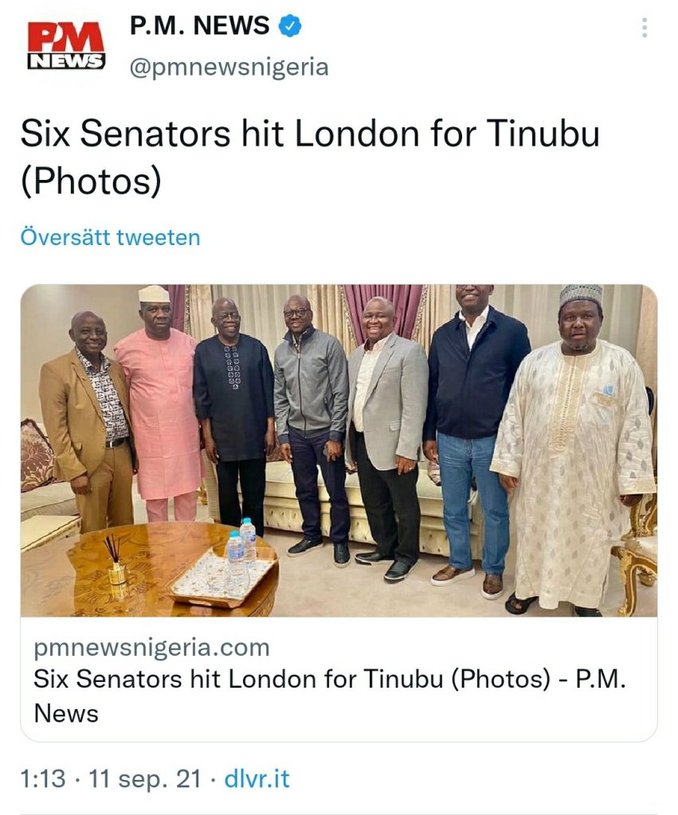Open the three-dot more options menu
The height and width of the screenshot is (815, 678).
click(645, 28)
